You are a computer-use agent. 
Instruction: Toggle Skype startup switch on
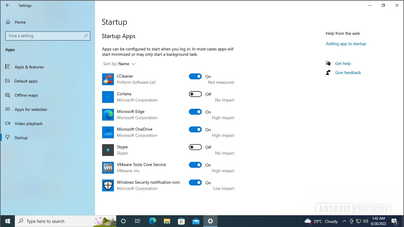[x=195, y=147]
